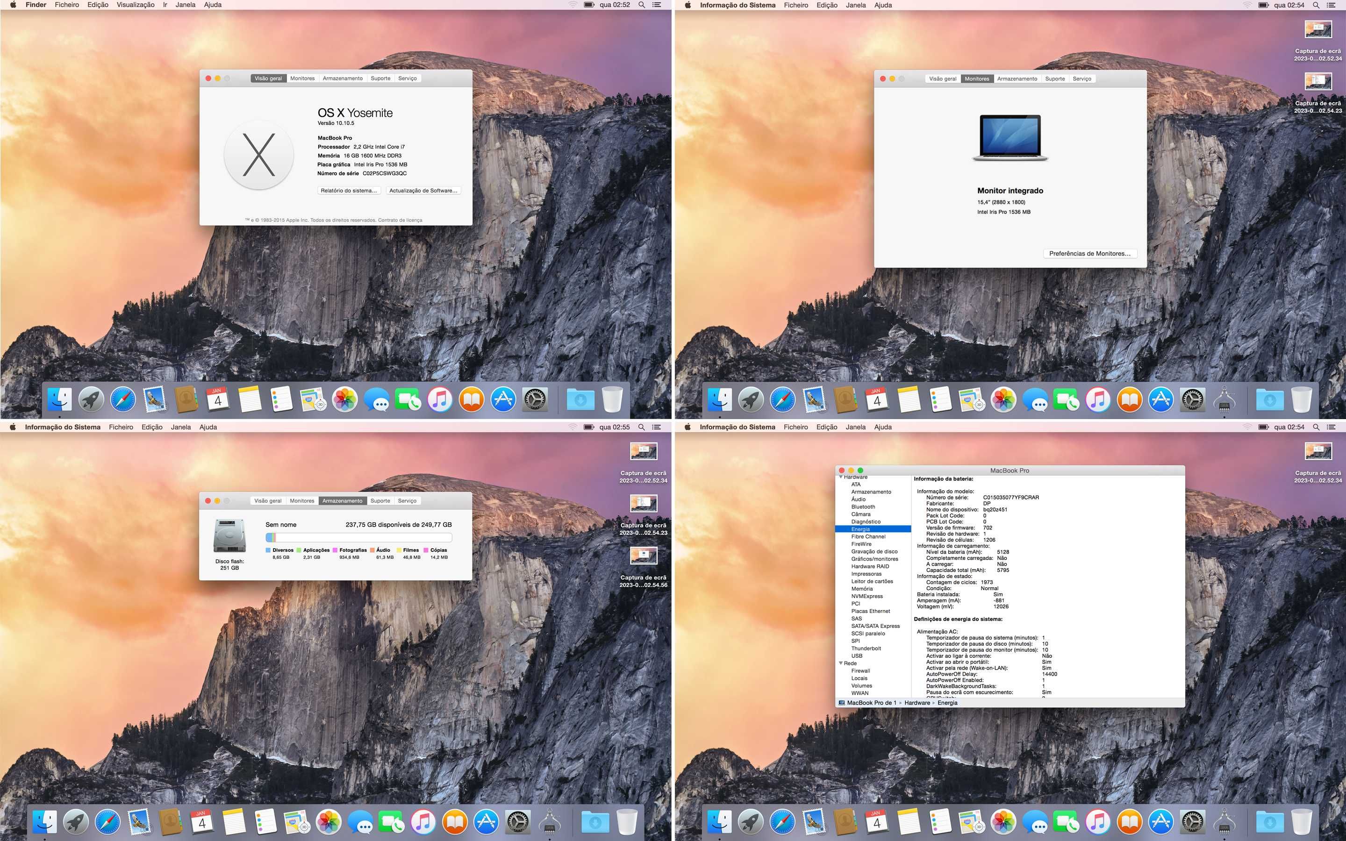Select Visão geral tab in the Monitor integrado window
This screenshot has height=841, width=1346.
[x=943, y=79]
